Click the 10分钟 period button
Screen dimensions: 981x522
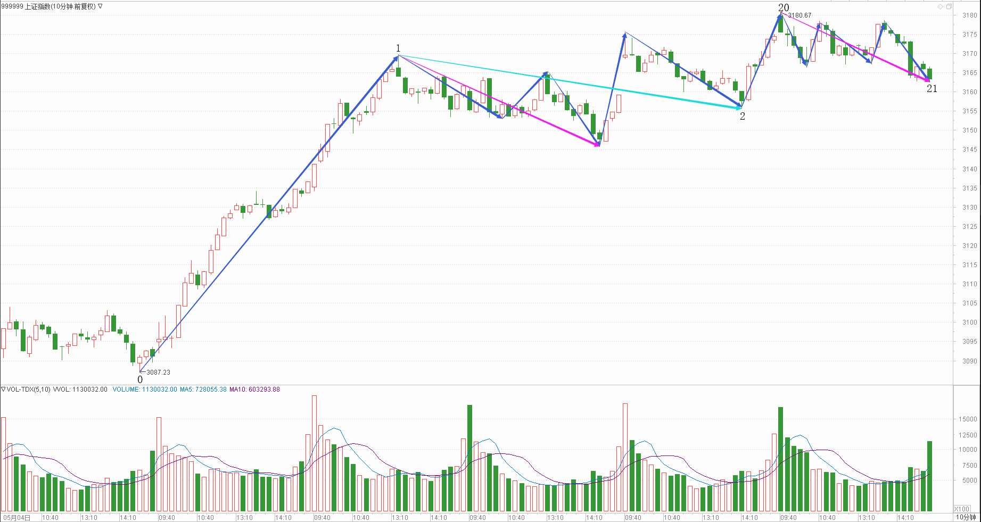966,517
